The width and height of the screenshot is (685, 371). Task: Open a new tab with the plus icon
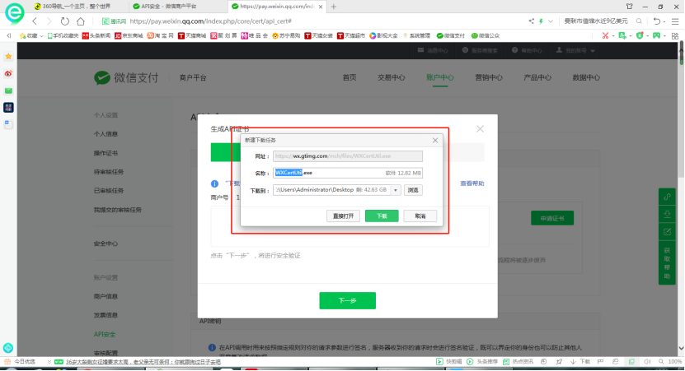(x=334, y=7)
